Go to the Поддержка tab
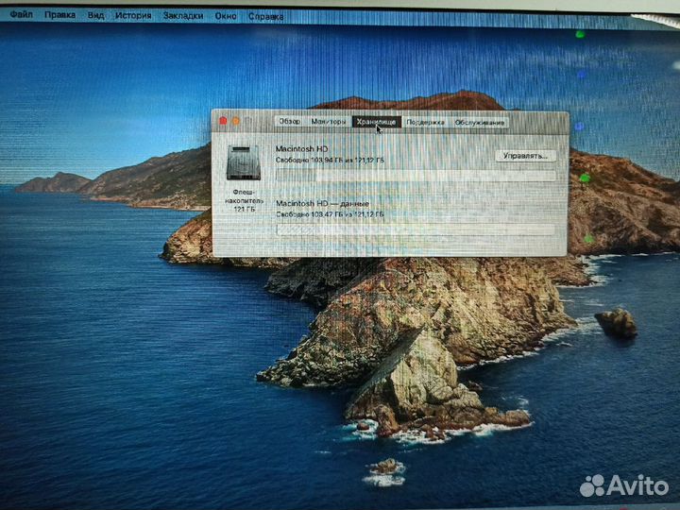Viewport: 680px width, 510px height. pos(426,122)
